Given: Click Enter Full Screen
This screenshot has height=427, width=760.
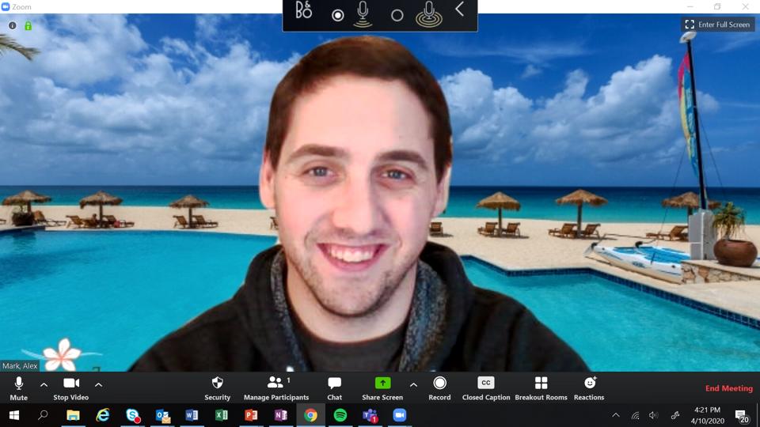Looking at the screenshot, I should click(x=717, y=25).
